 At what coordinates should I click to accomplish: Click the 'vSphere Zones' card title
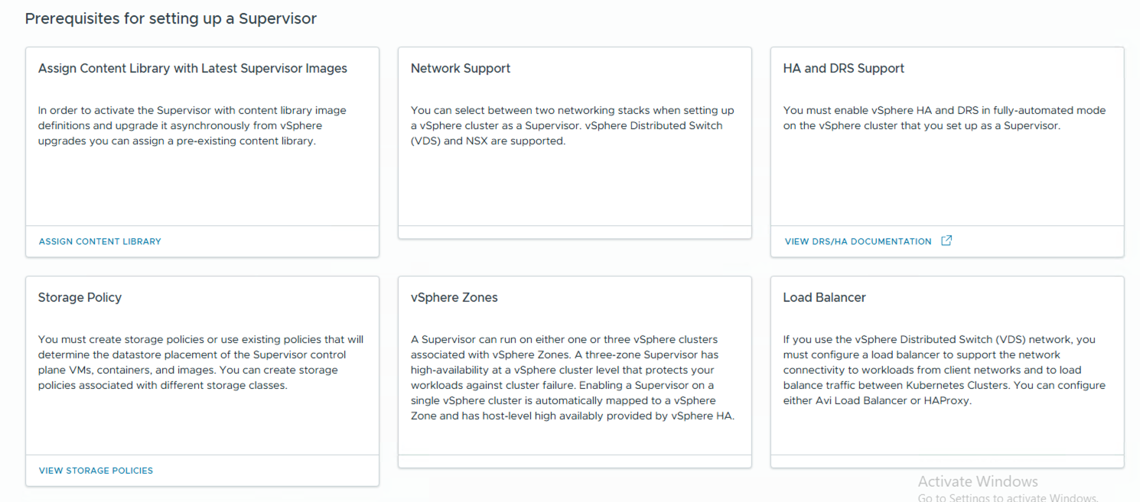click(454, 298)
